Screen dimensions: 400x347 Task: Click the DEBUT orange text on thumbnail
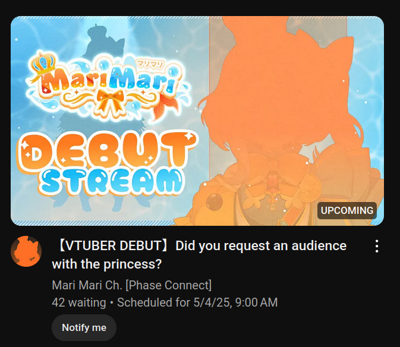click(107, 151)
